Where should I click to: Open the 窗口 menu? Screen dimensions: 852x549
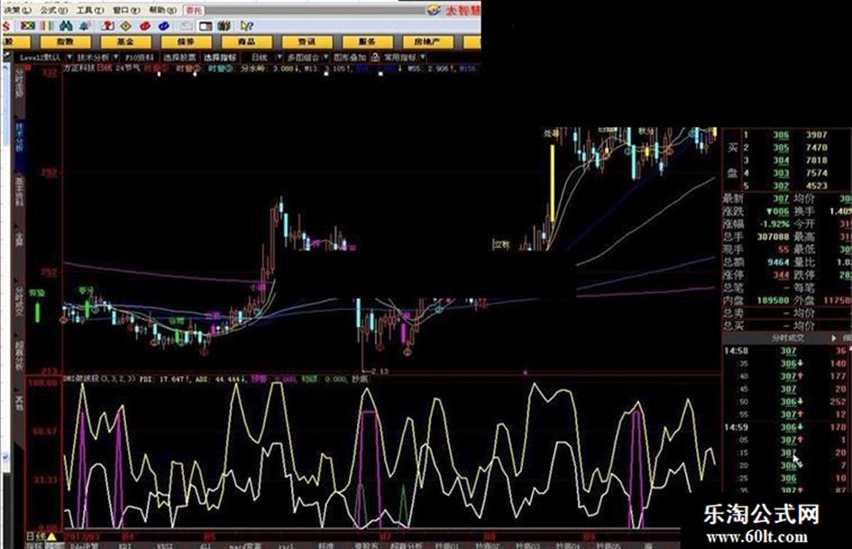[x=126, y=10]
